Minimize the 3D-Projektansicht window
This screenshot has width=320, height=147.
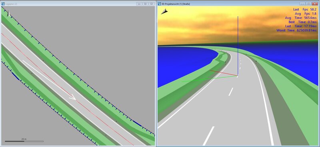click(x=302, y=4)
